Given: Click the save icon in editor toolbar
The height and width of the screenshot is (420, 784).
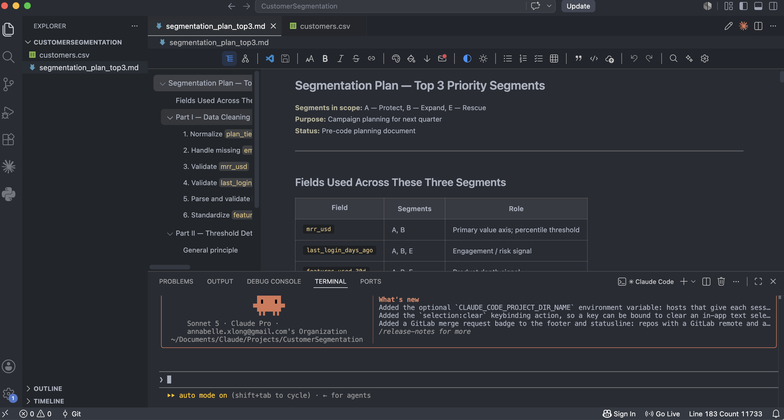Looking at the screenshot, I should (x=285, y=58).
